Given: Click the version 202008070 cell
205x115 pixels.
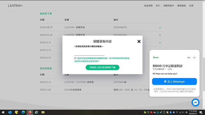Looking at the screenshot, I should (x=120, y=27).
